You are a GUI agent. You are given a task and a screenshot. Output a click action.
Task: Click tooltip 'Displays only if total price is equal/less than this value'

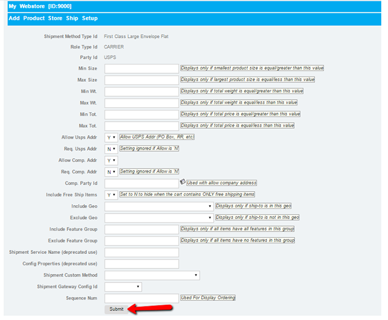coord(237,126)
